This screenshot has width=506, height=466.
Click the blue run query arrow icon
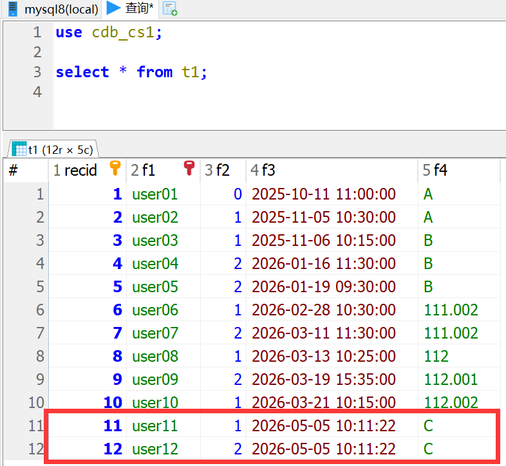point(113,8)
